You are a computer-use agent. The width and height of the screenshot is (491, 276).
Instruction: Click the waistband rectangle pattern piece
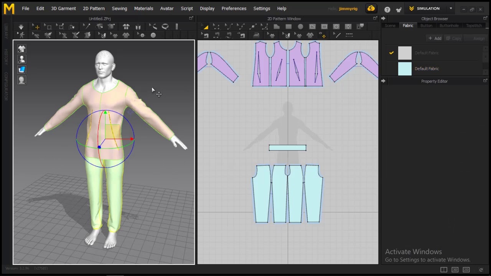point(288,148)
